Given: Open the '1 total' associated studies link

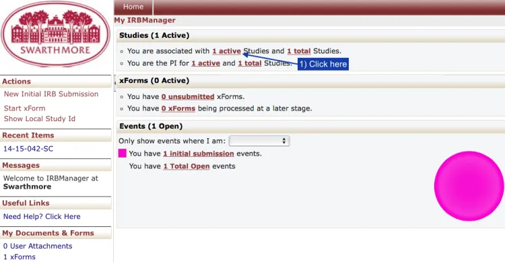Looking at the screenshot, I should 299,51.
